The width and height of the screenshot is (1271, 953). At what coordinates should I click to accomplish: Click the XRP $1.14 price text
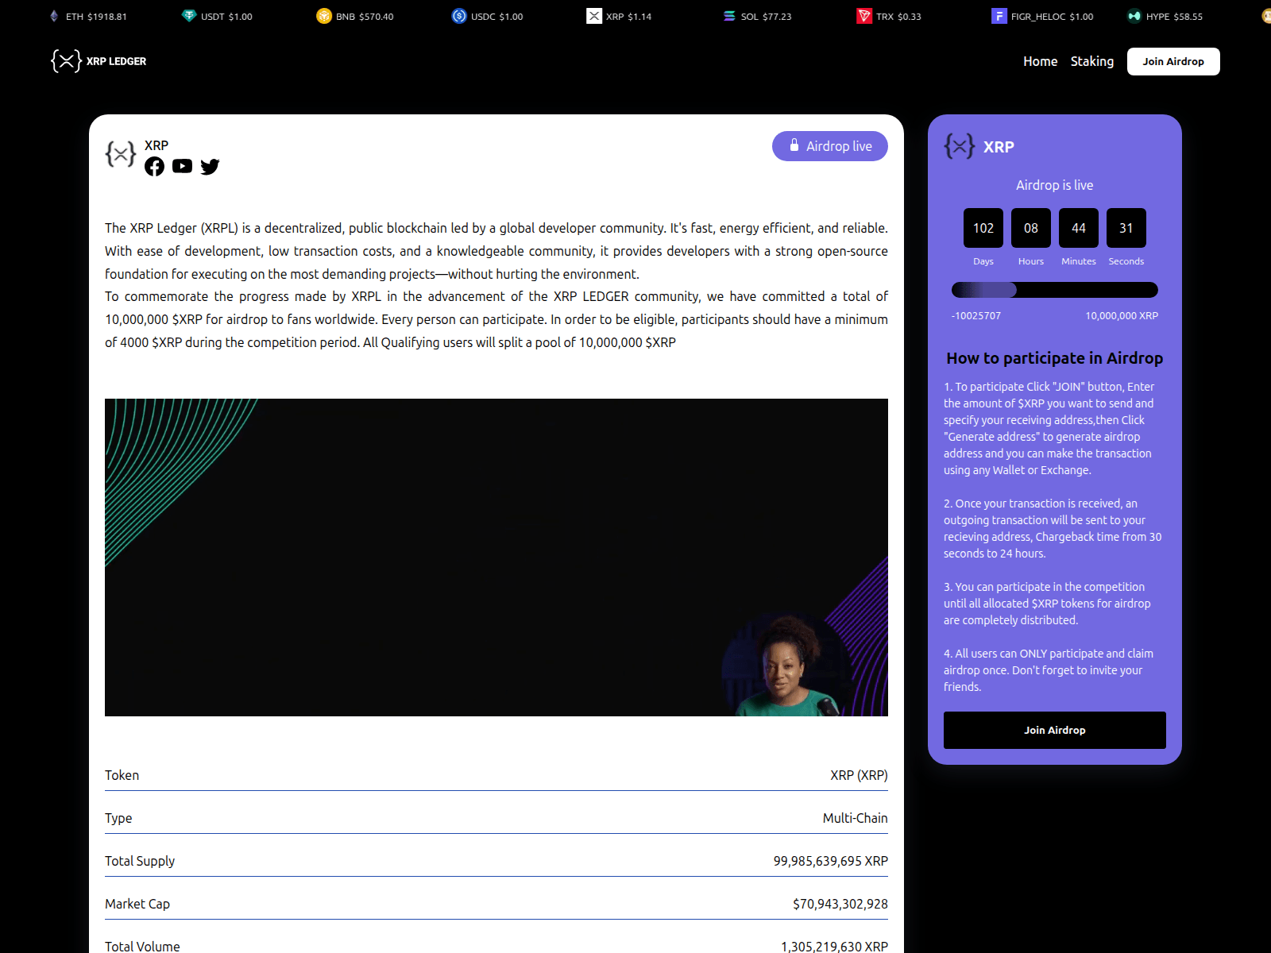click(x=628, y=16)
